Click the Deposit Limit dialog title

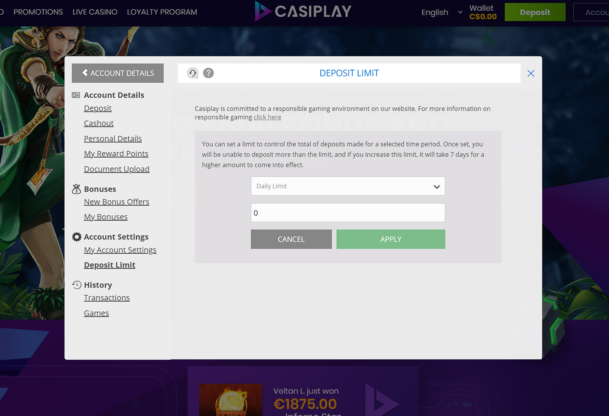point(349,73)
